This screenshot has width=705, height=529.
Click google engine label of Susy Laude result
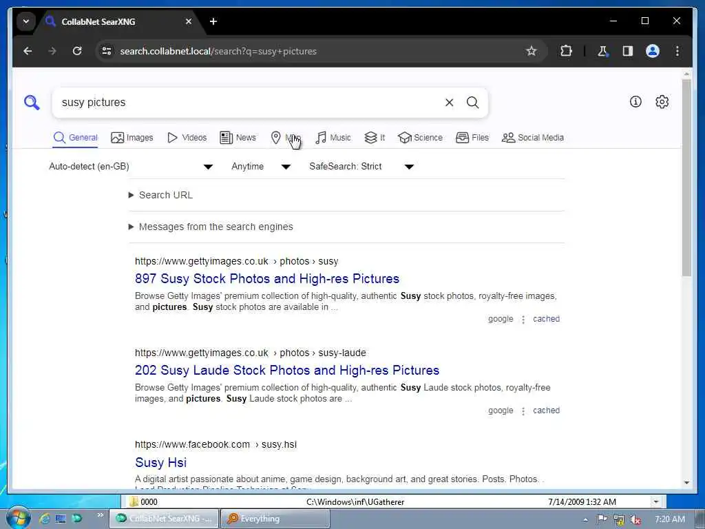click(x=501, y=411)
